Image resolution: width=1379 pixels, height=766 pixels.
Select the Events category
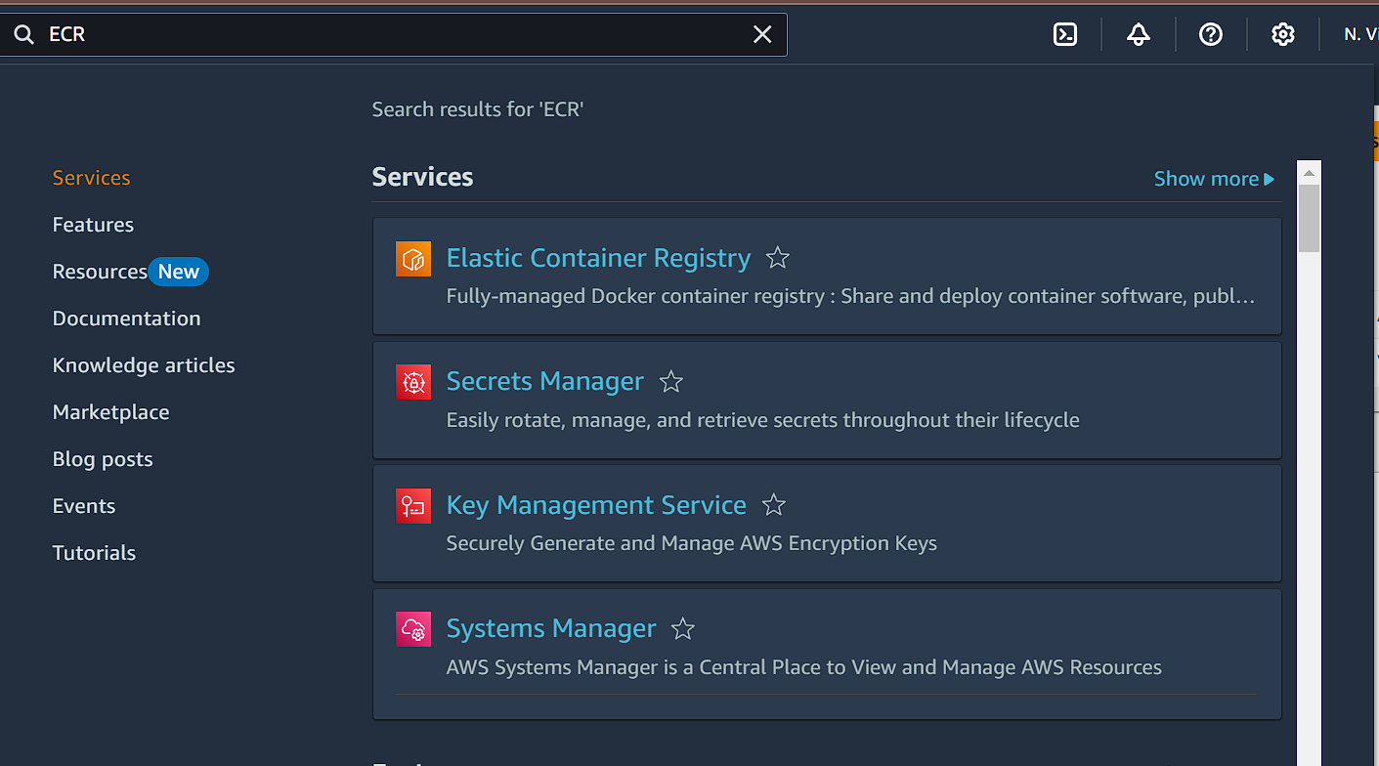pos(84,506)
